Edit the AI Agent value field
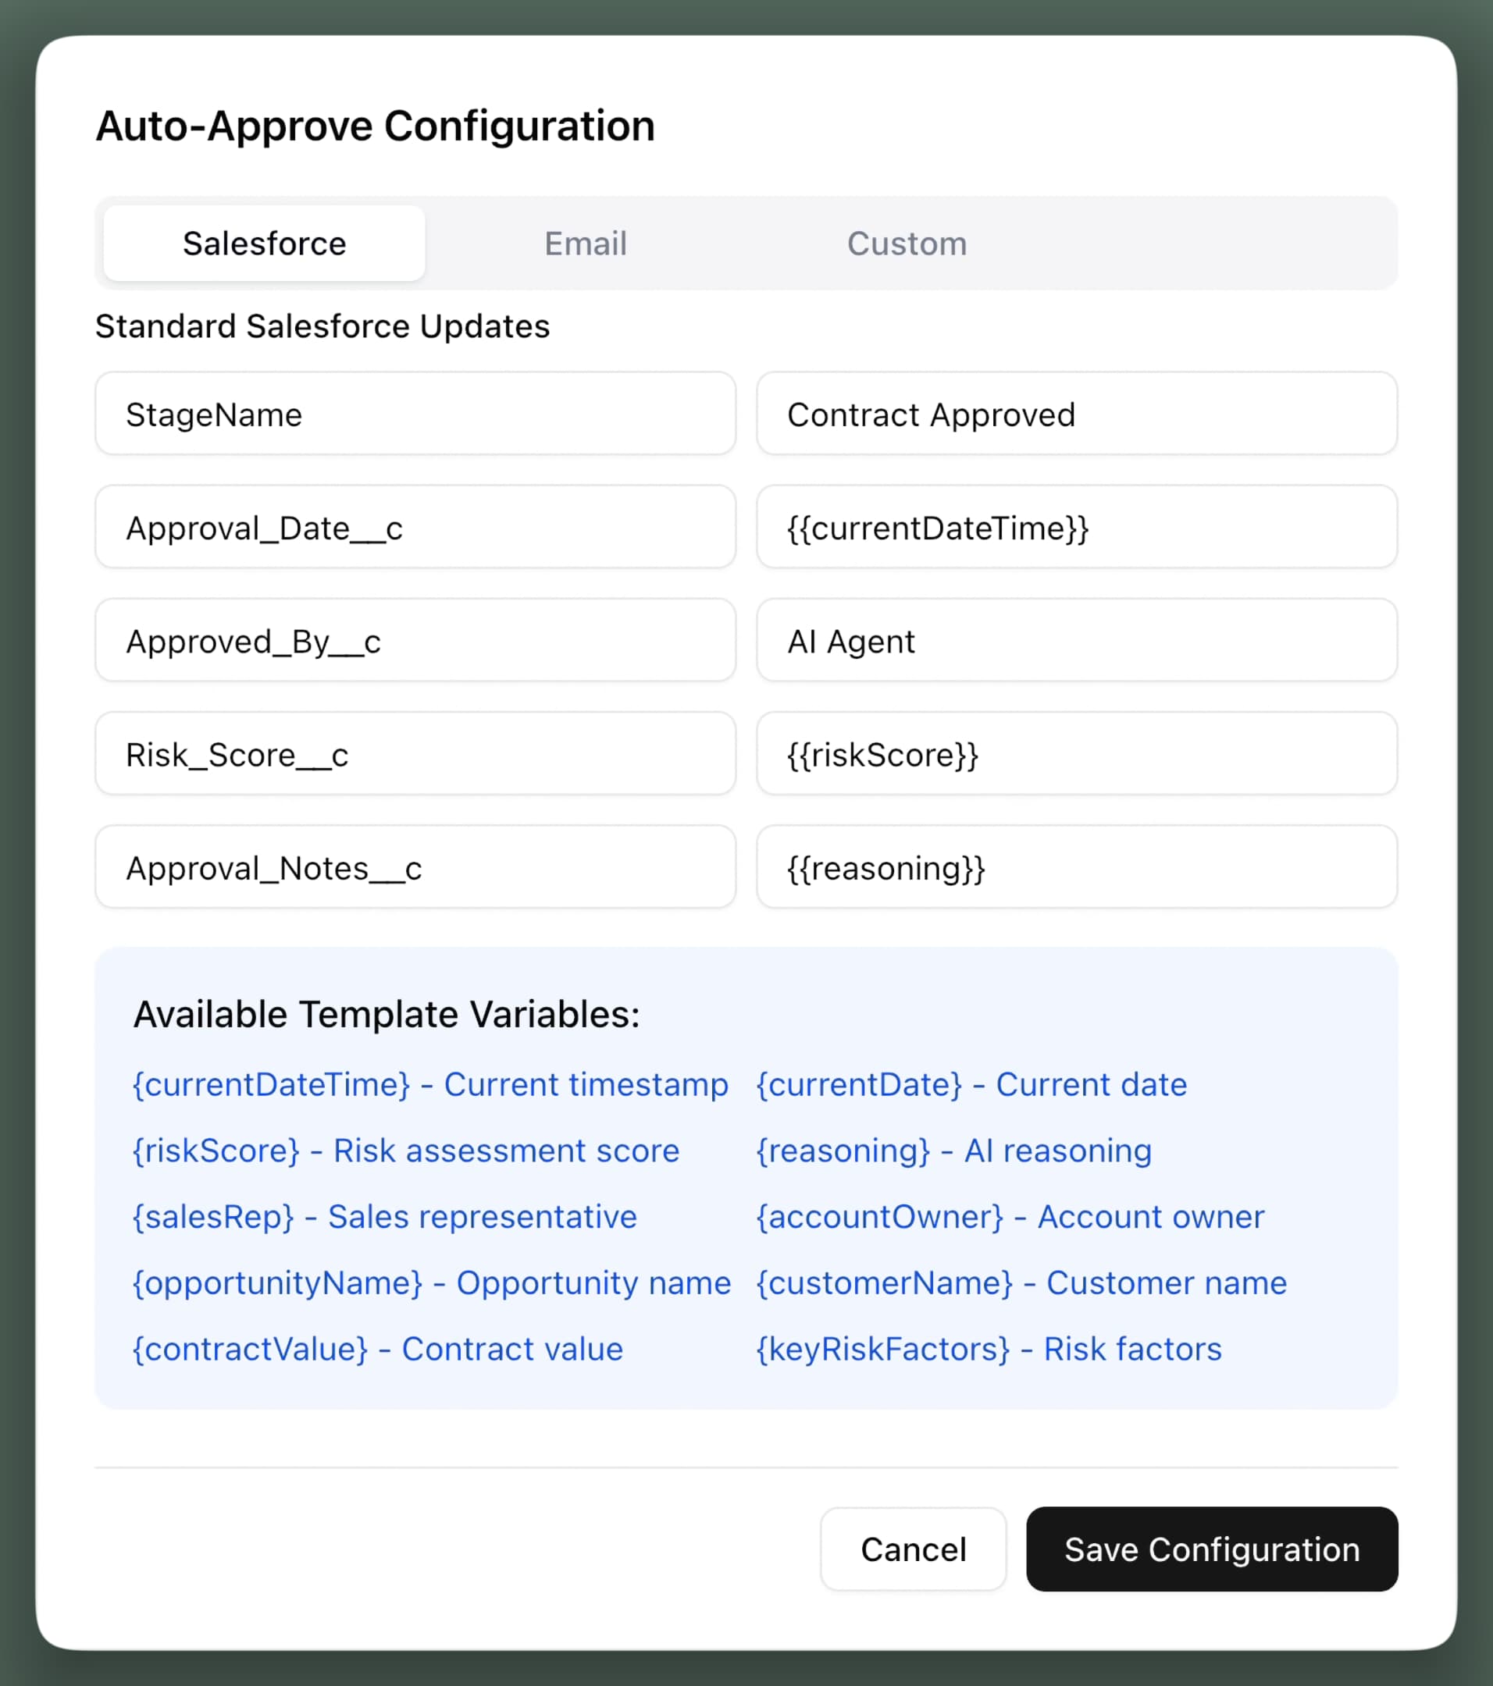1493x1686 pixels. point(1076,640)
